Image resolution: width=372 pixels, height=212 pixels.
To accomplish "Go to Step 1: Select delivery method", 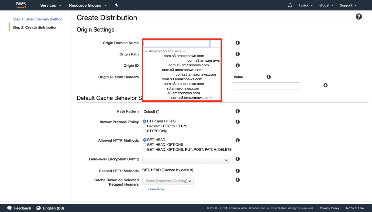I will pyautogui.click(x=38, y=19).
